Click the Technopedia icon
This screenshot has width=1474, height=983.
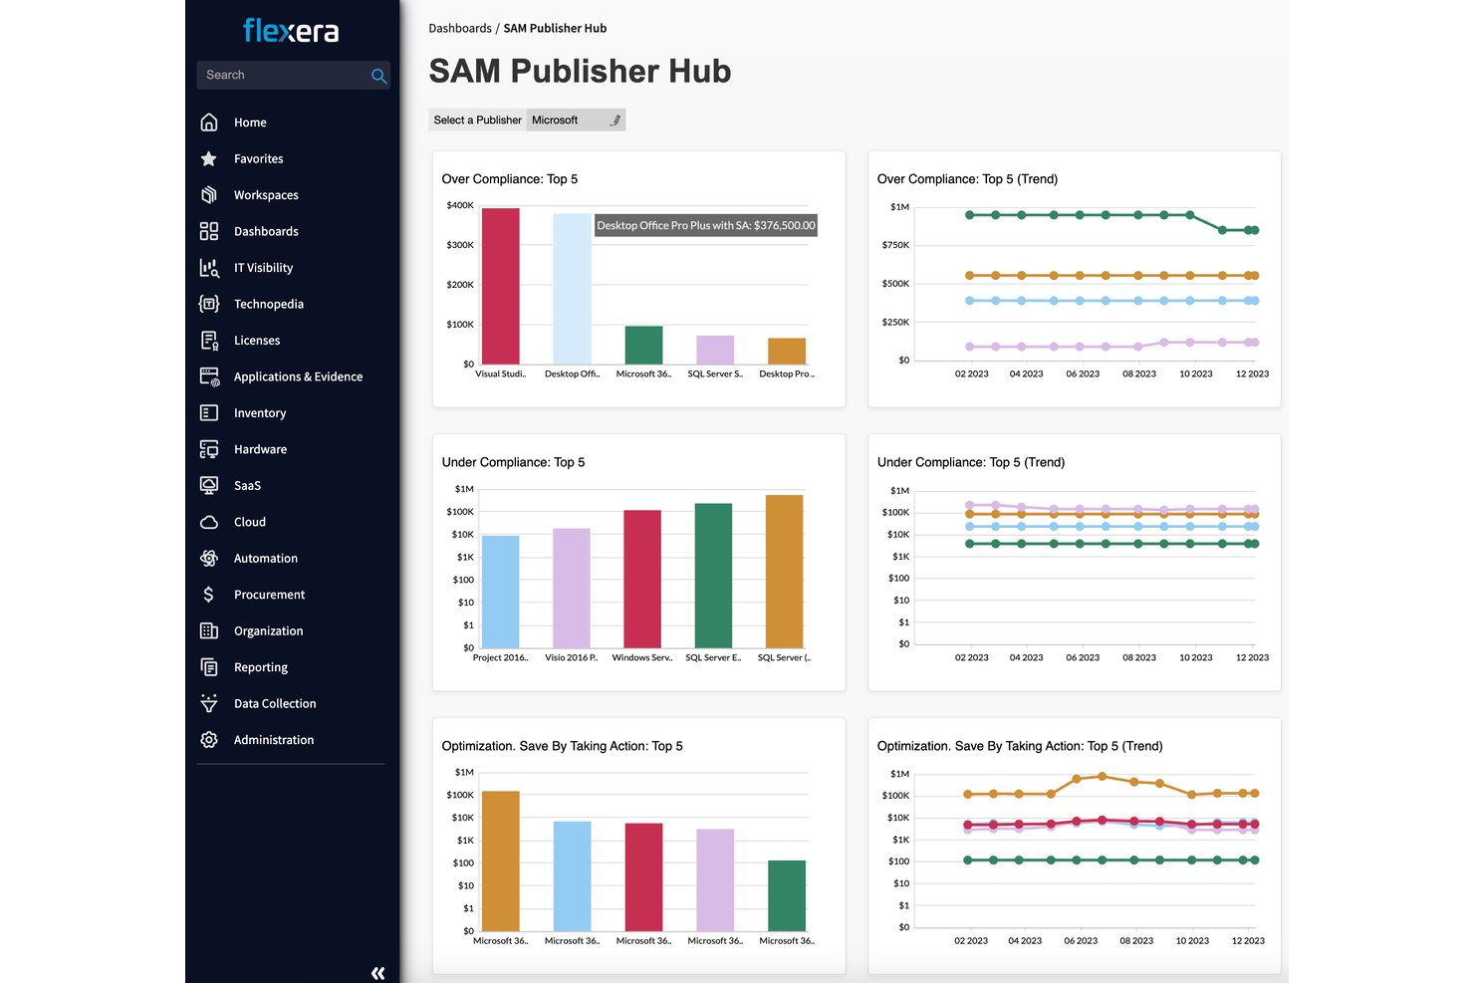209,304
